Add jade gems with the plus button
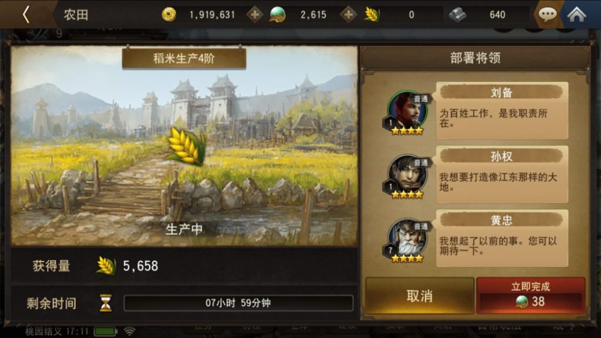The image size is (601, 338). pyautogui.click(x=348, y=15)
